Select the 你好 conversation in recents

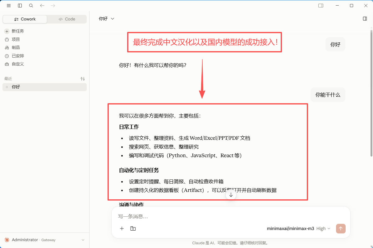tap(45, 87)
